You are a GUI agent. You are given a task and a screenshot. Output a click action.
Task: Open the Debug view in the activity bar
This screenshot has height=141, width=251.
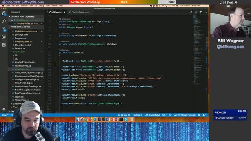pos(4,37)
